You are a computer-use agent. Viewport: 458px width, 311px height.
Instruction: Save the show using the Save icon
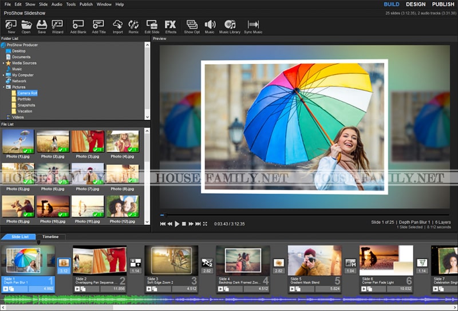click(42, 26)
